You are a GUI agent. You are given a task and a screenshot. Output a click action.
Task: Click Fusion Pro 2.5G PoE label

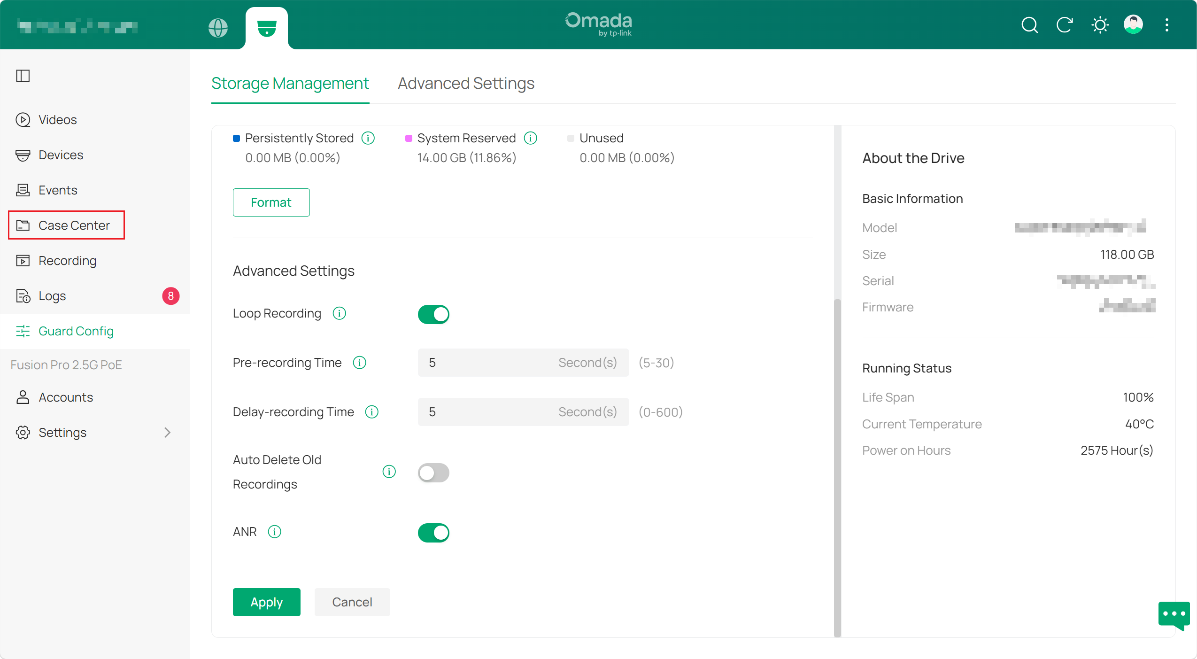tap(66, 365)
